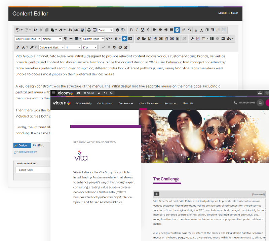Viewport: 269px width, 241px height.
Task: Click the plus button in Zone zone1
Action: (156, 194)
